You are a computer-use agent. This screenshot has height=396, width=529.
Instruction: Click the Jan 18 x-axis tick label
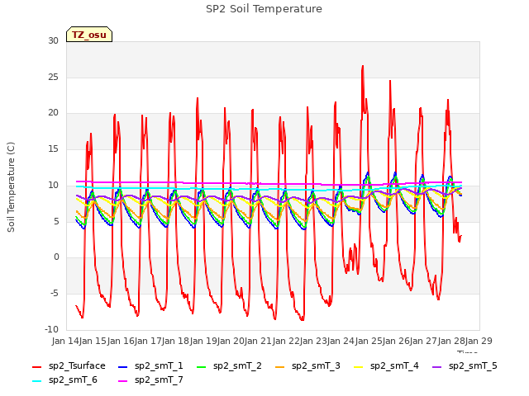click(176, 341)
